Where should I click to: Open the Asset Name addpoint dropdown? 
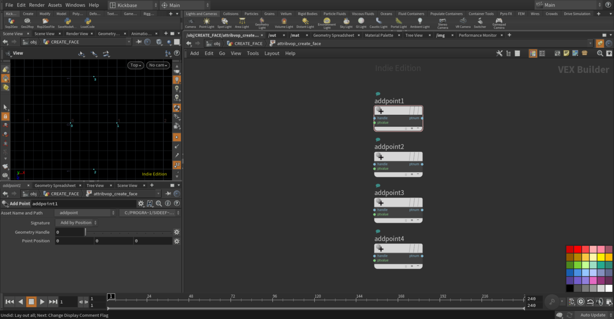point(85,213)
